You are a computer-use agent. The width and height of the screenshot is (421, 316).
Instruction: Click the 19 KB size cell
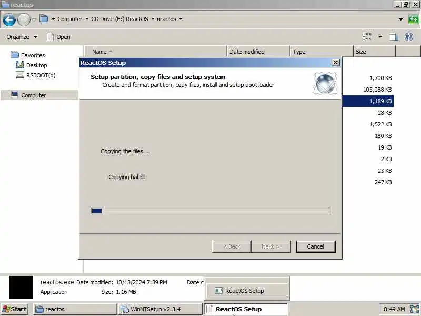(385, 147)
